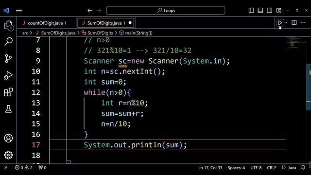Open the editor More Actions menu
Viewport: 311px width, 175px height.
click(x=303, y=23)
